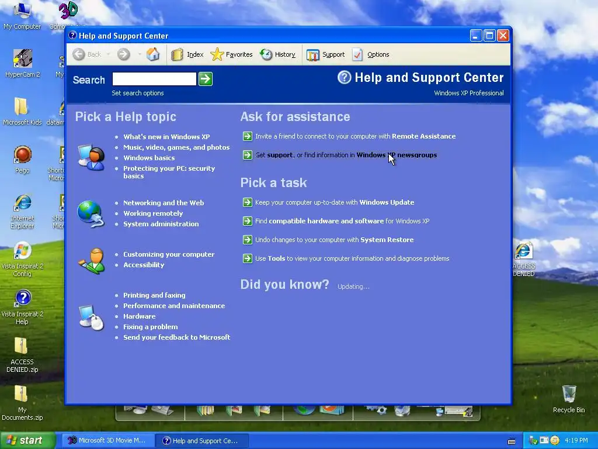Image resolution: width=598 pixels, height=449 pixels.
Task: Open the Start menu
Action: coord(28,441)
